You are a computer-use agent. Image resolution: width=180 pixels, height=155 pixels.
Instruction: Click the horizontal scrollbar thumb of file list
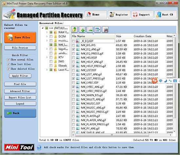coord(112,135)
